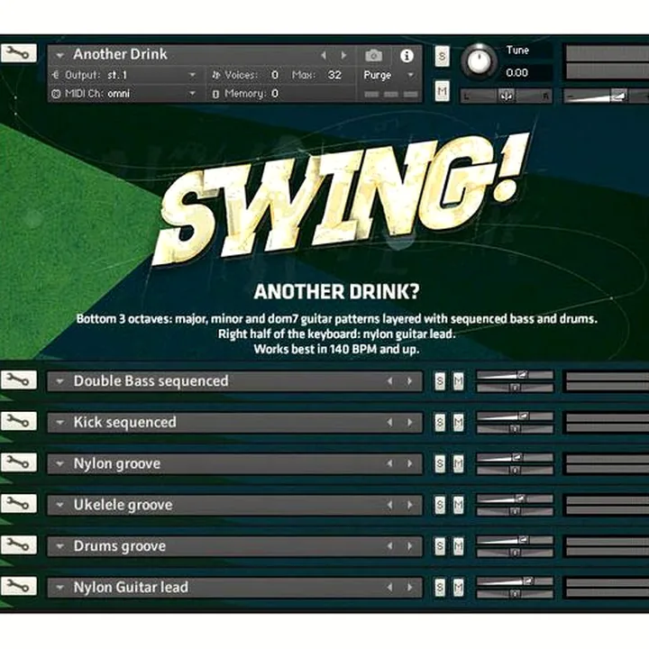This screenshot has width=649, height=649.
Task: Solo the Kick sequenced track
Action: coord(440,423)
